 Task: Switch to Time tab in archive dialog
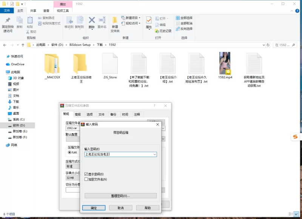(x=125, y=114)
